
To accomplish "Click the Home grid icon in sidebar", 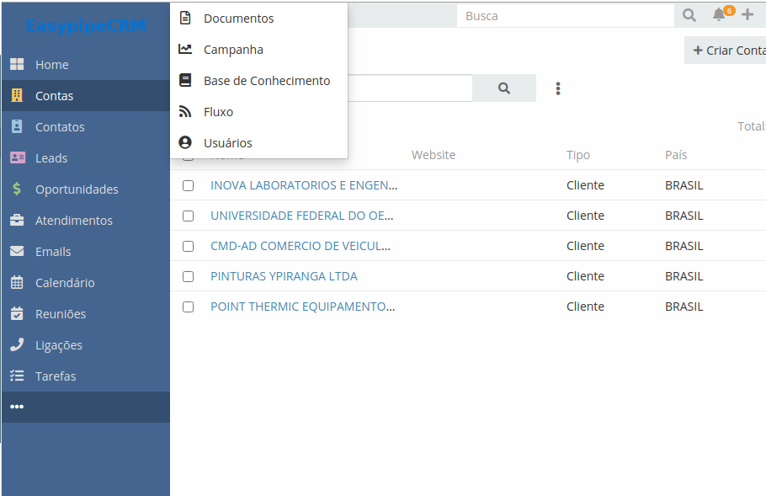I will pyautogui.click(x=17, y=64).
